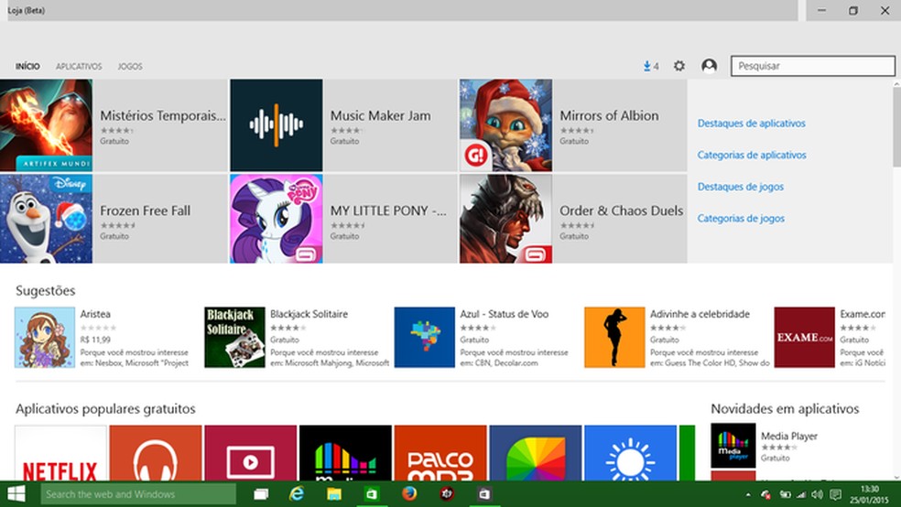Open Categorias de aplicativos link

click(752, 155)
